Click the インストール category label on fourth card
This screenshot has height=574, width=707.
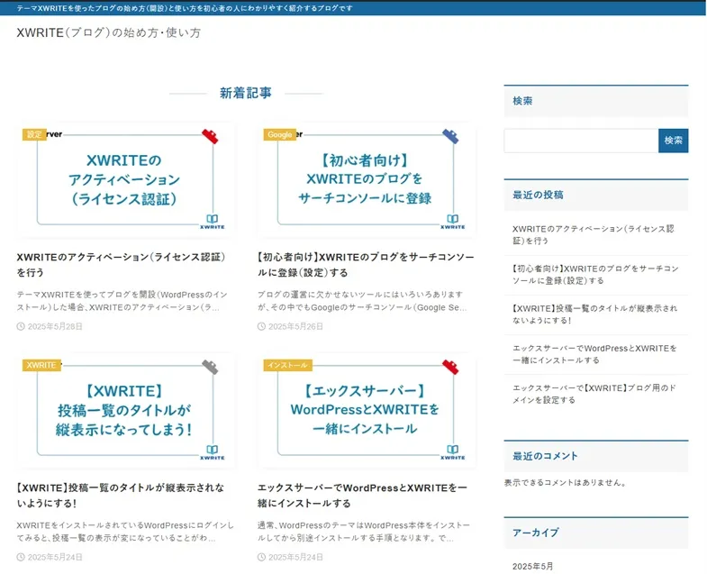tap(287, 365)
